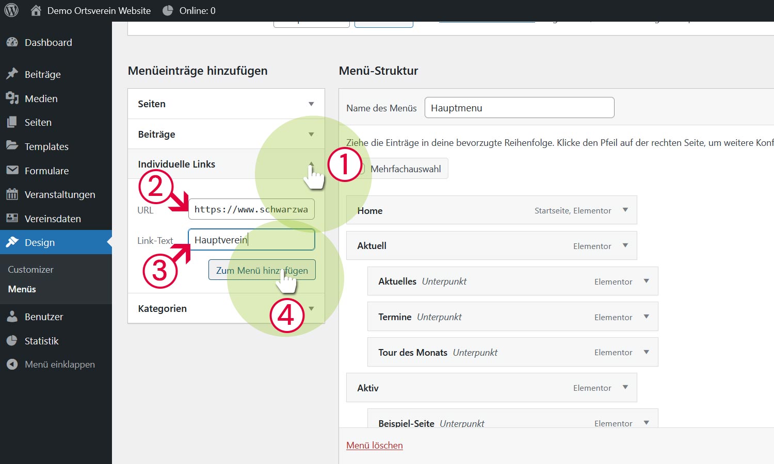
Task: Expand the Kategorien accordion section
Action: pos(226,308)
